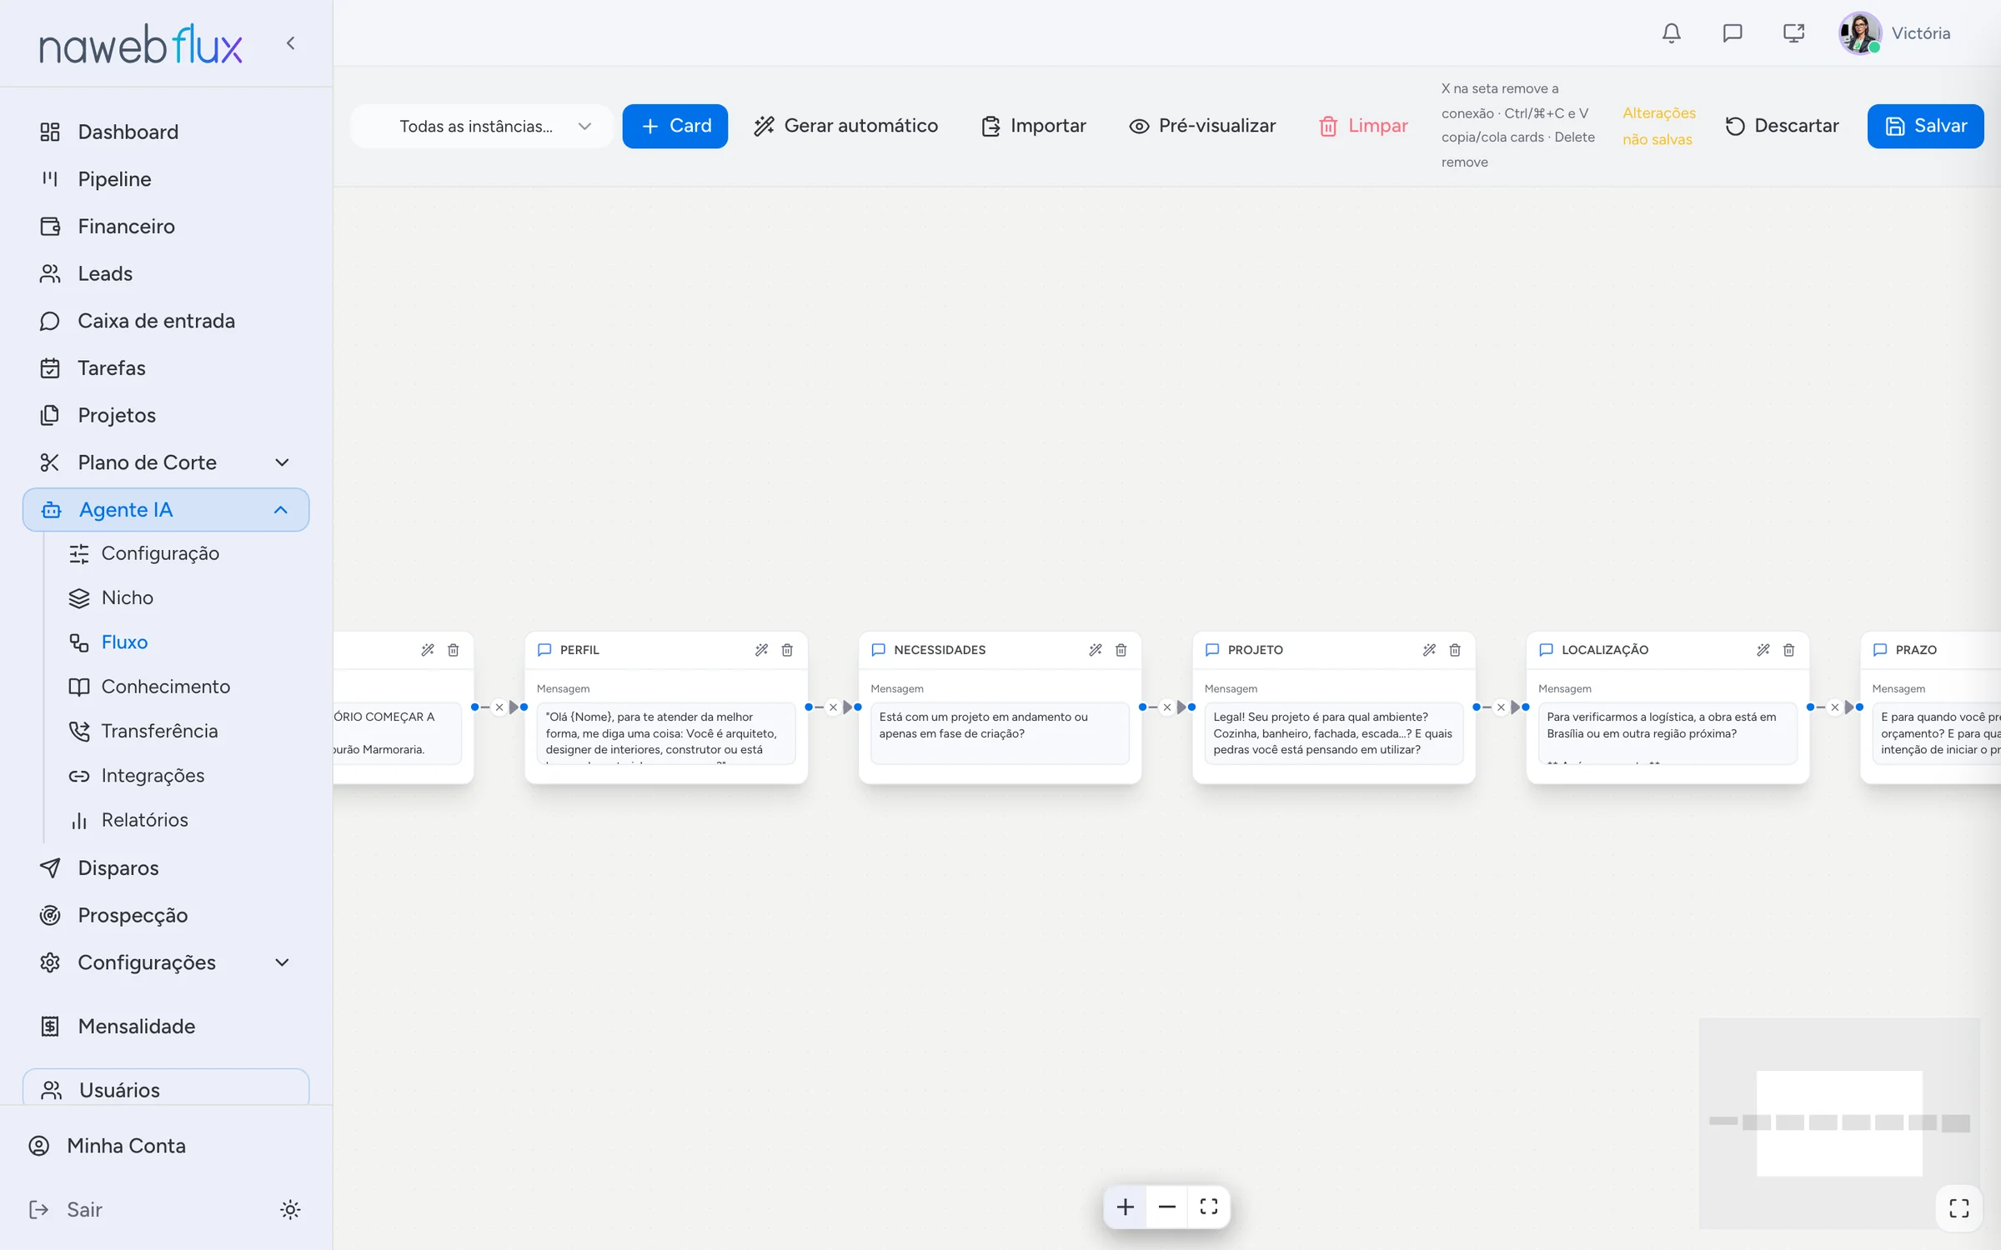Image resolution: width=2001 pixels, height=1250 pixels.
Task: Save flow with Salvar button
Action: [1925, 127]
